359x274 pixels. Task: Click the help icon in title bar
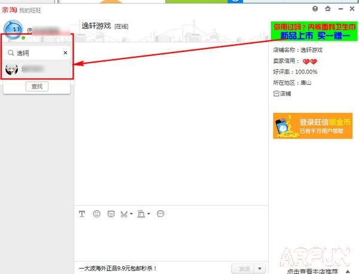click(315, 9)
